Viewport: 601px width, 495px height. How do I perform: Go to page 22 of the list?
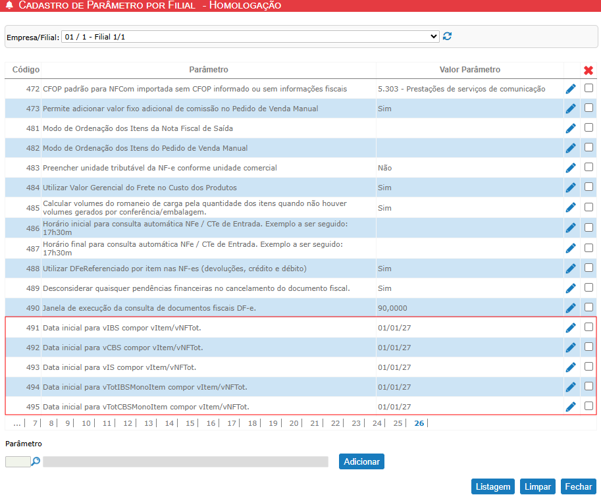(x=335, y=423)
